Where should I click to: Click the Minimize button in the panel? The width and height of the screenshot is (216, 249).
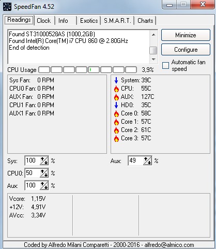(x=186, y=35)
